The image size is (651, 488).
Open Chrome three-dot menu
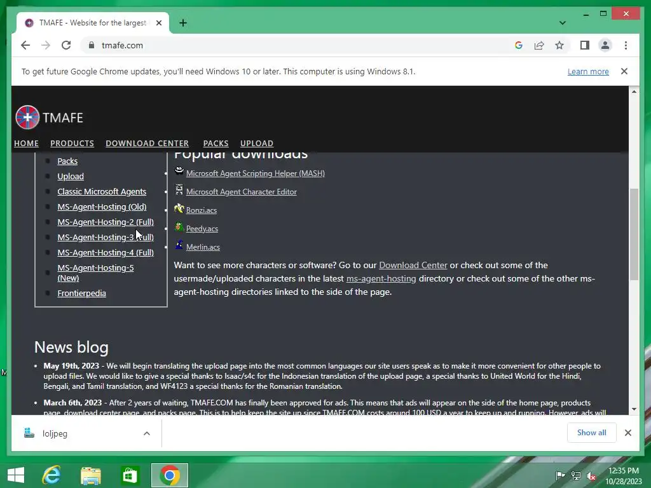click(626, 45)
